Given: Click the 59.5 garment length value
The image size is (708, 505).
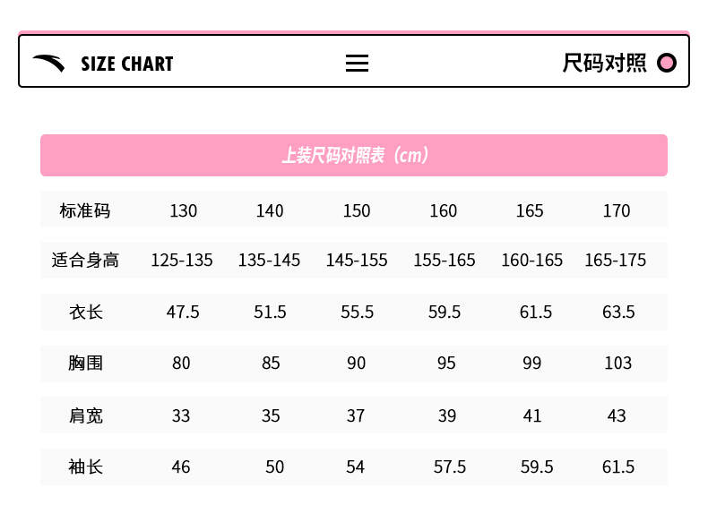Looking at the screenshot, I should click(445, 312).
